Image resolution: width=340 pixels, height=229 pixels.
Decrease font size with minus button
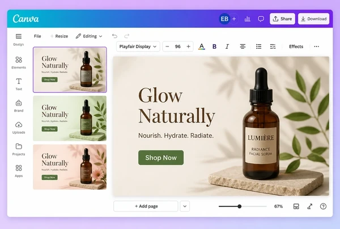click(167, 46)
